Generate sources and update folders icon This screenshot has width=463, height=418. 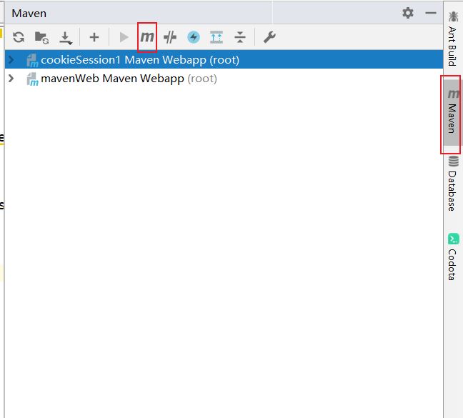41,37
